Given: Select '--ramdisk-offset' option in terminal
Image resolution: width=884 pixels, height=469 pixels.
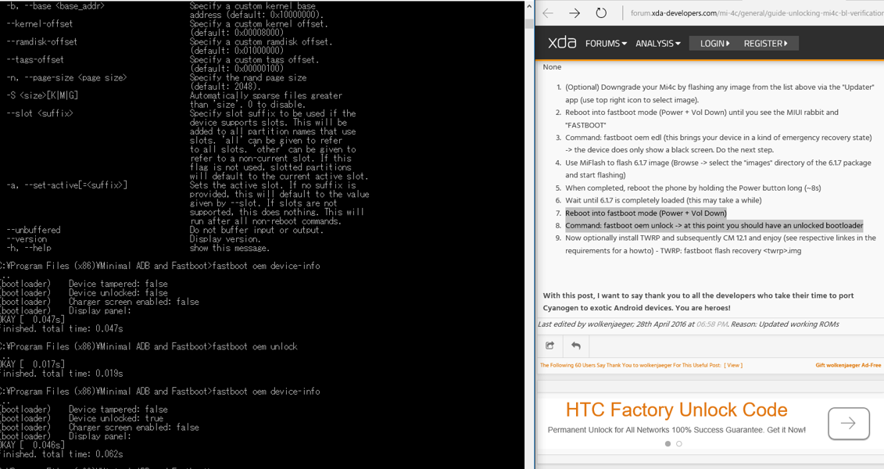Looking at the screenshot, I should click(41, 41).
